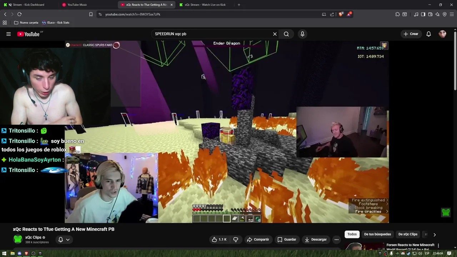Clear the search box text
The width and height of the screenshot is (457, 257).
click(275, 34)
